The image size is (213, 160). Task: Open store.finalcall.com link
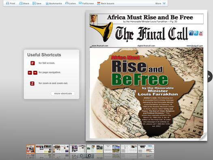[100, 46]
